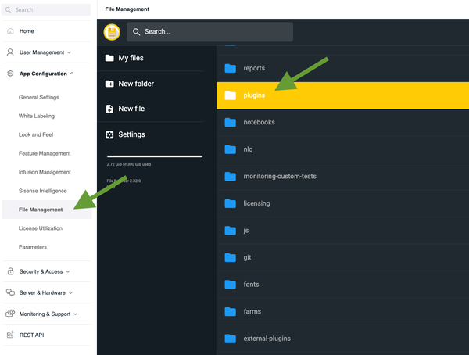469x355 pixels.
Task: Click the admin sidebar search magnifier icon
Action: [8, 10]
